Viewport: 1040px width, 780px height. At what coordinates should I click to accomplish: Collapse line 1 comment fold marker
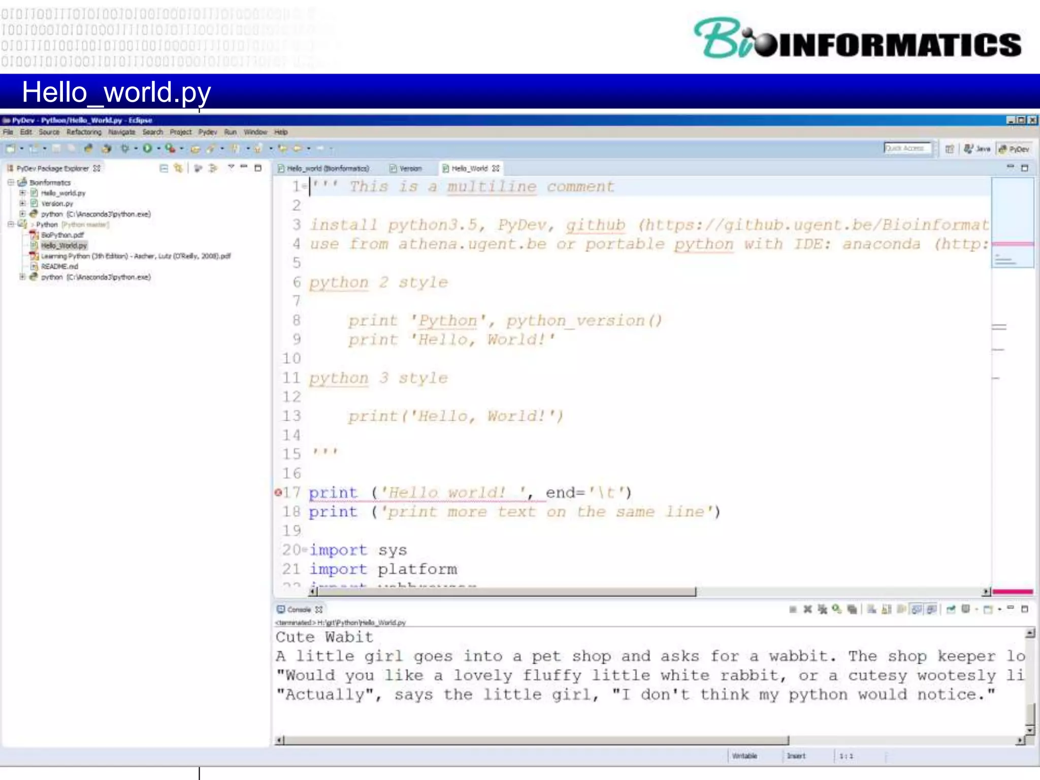[x=305, y=187]
